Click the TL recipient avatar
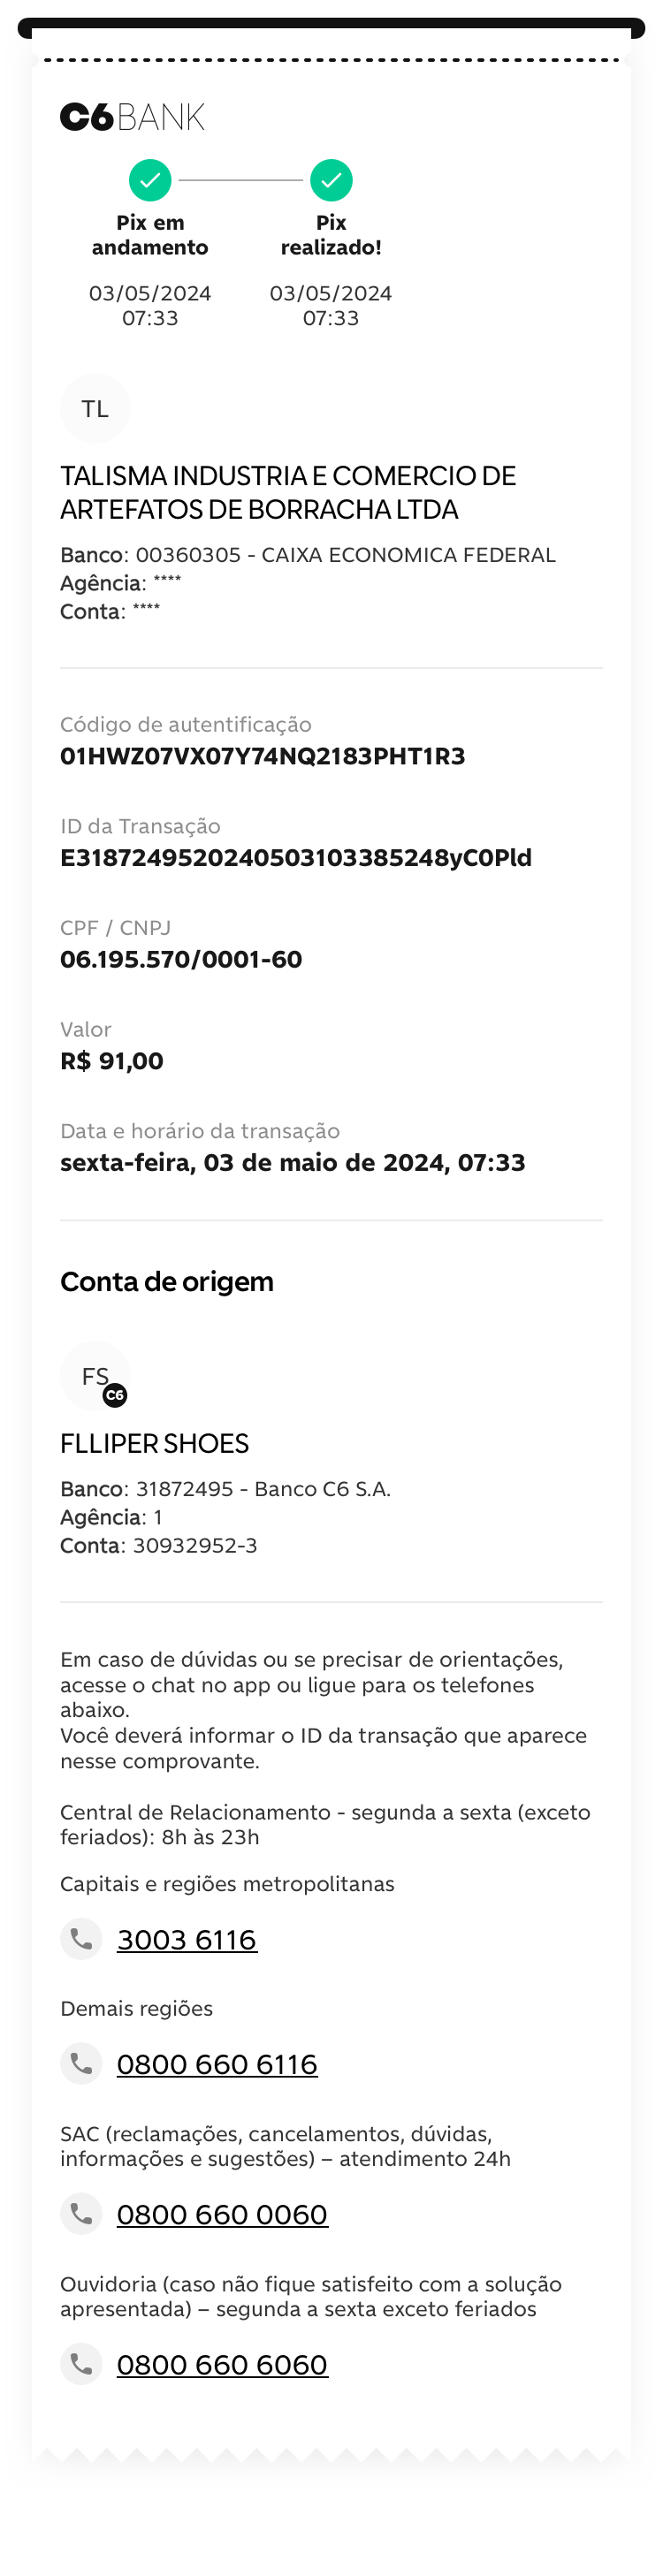This screenshot has width=663, height=2576. [x=95, y=409]
